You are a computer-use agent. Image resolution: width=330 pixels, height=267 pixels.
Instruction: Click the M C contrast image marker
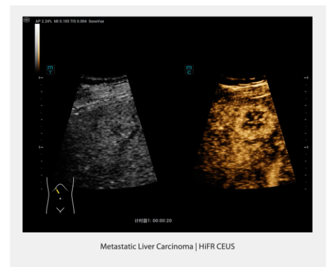pos(189,70)
